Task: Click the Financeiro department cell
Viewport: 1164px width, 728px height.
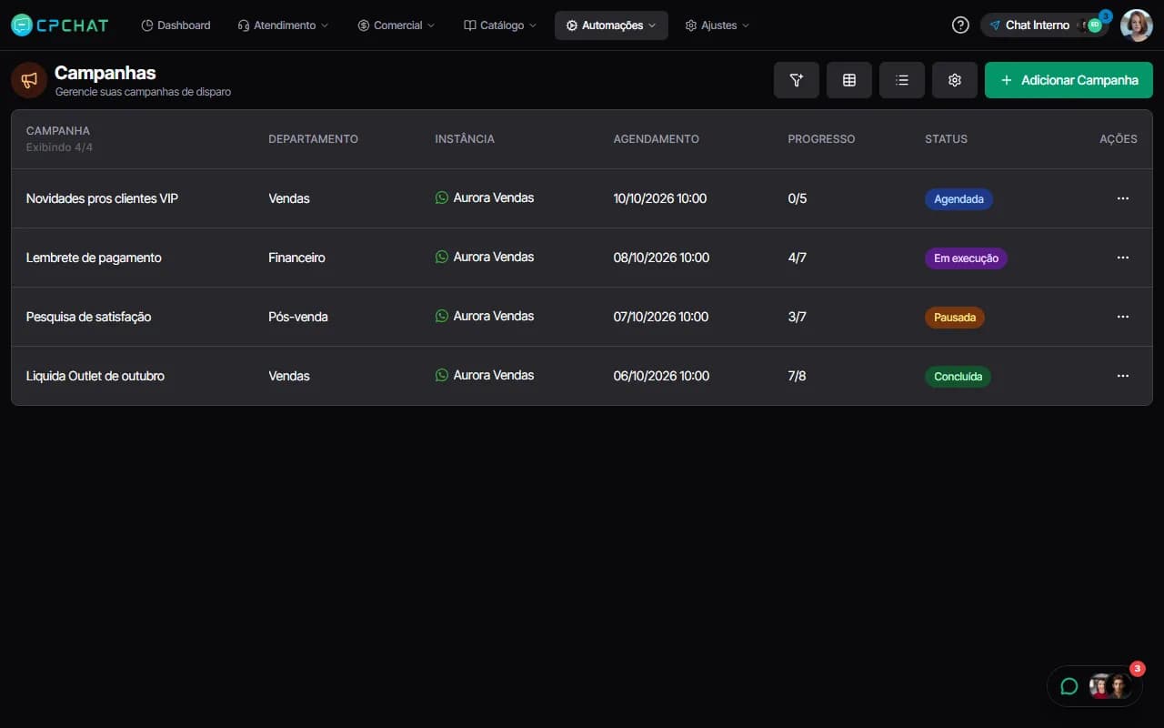Action: 296,258
